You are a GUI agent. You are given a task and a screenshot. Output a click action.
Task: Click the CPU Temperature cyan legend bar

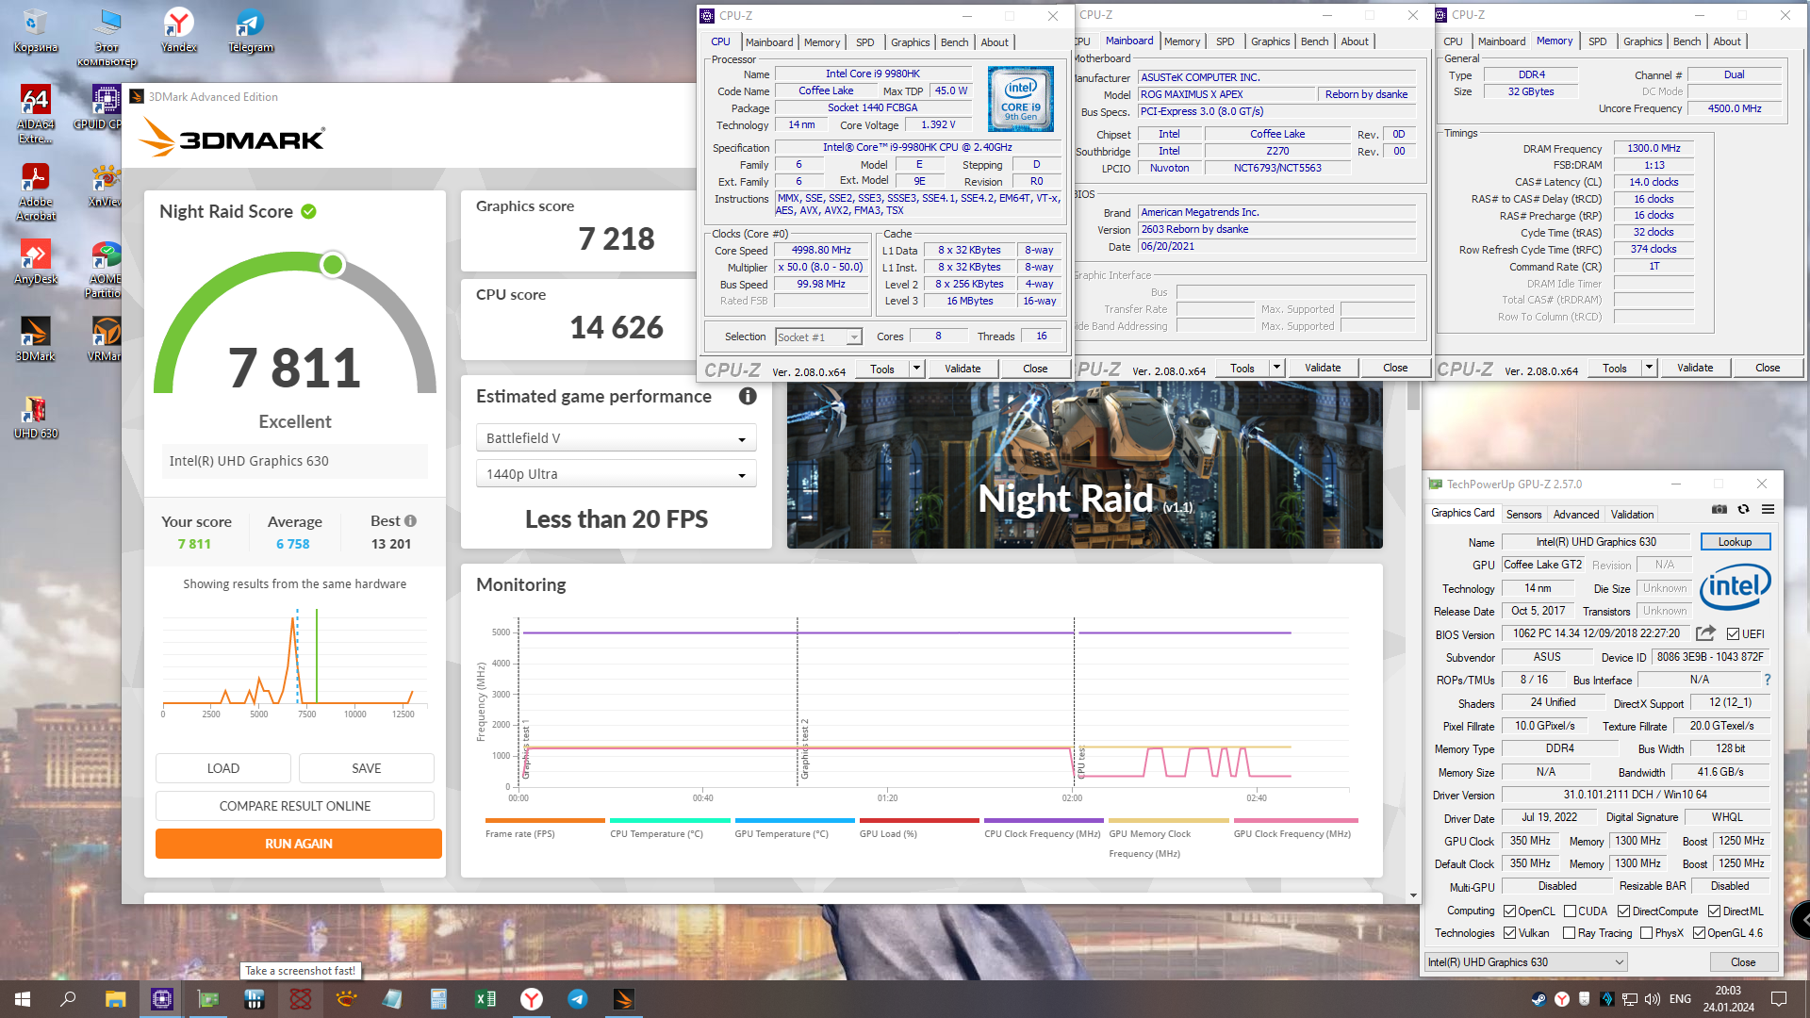[669, 821]
